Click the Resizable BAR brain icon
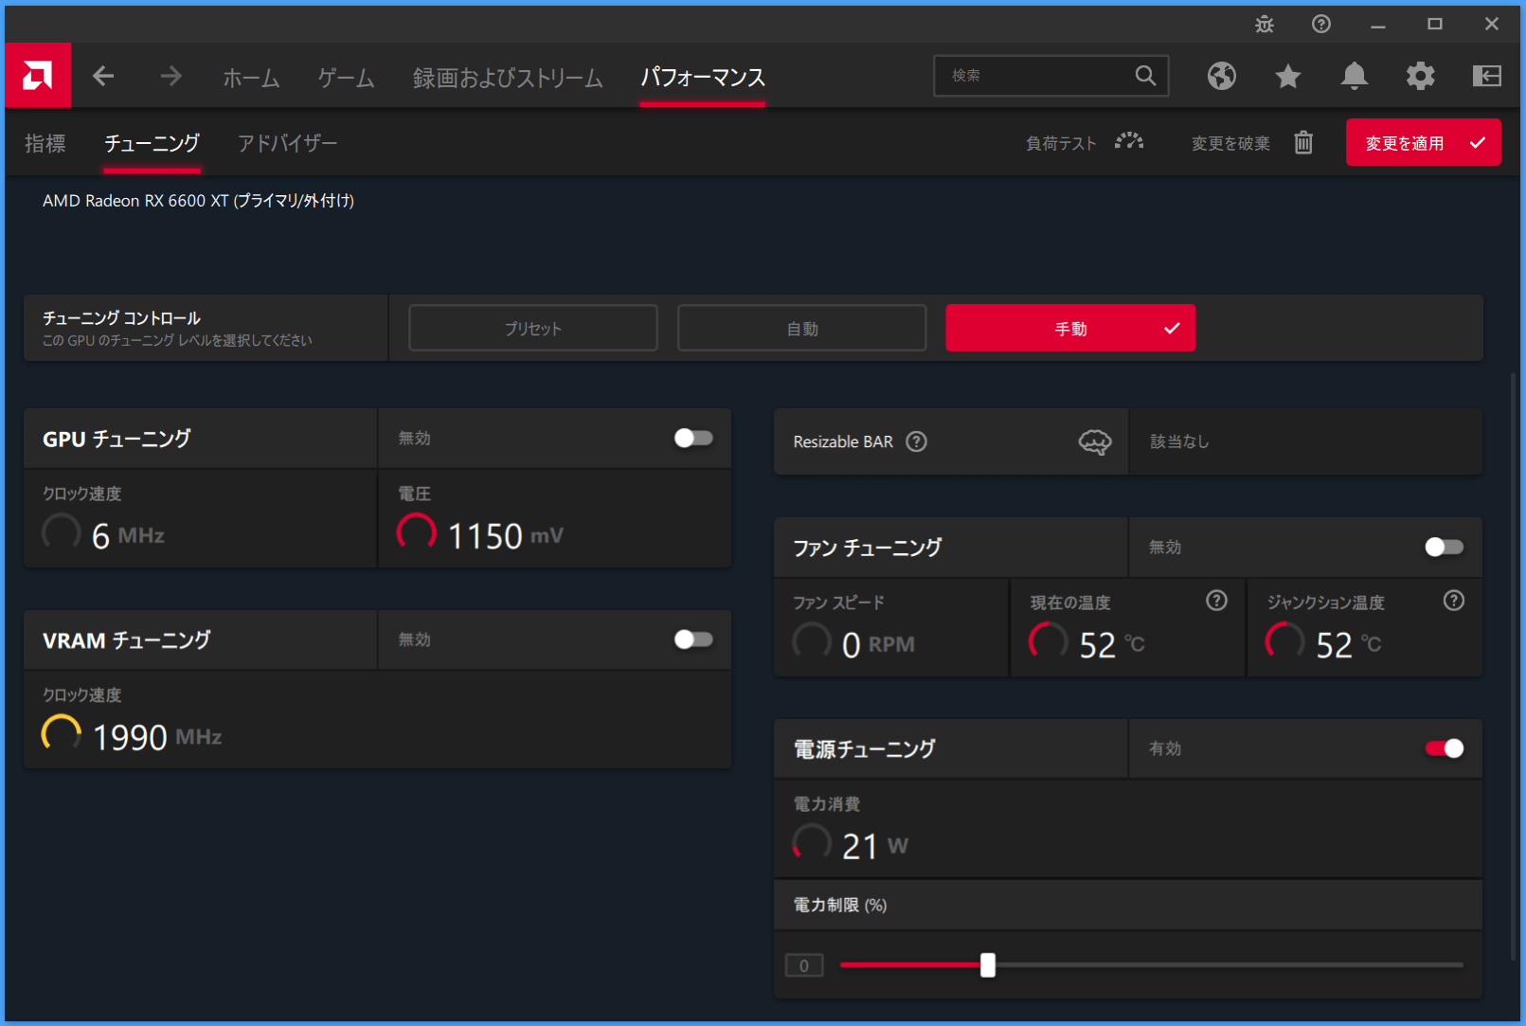The width and height of the screenshot is (1526, 1026). click(x=1095, y=441)
